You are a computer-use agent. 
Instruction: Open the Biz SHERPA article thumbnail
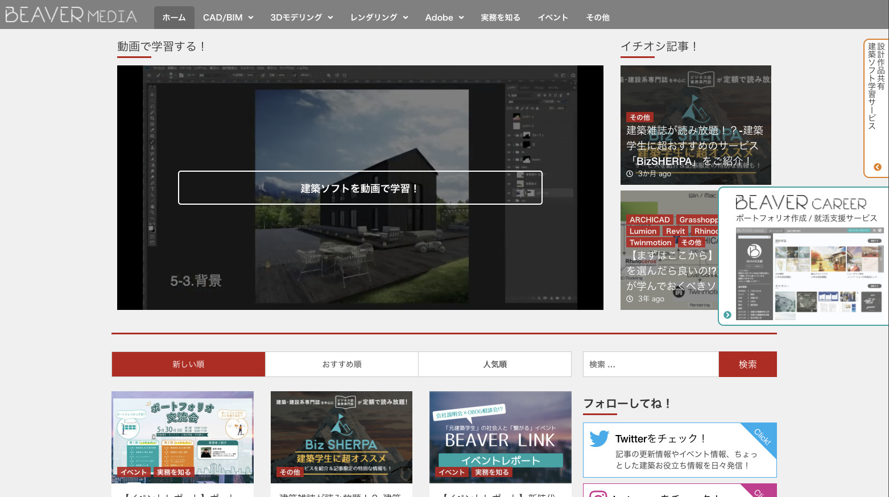click(341, 437)
